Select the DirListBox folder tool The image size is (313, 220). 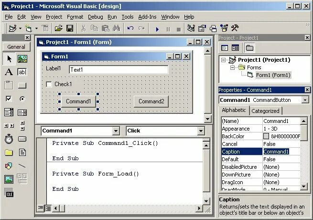click(x=9, y=153)
